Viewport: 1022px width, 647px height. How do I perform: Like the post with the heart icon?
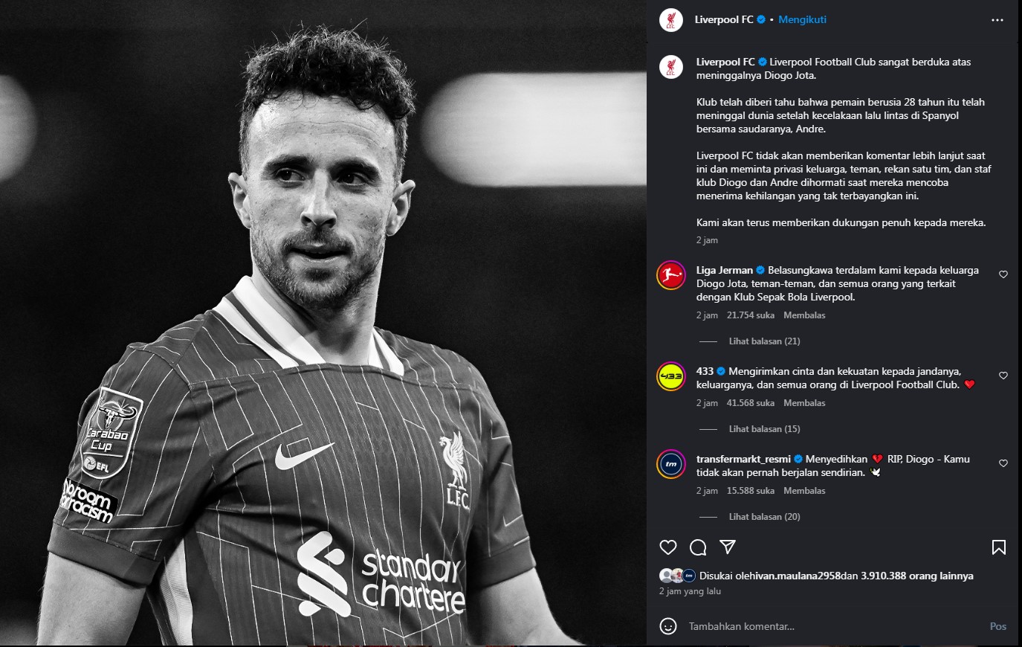[668, 547]
